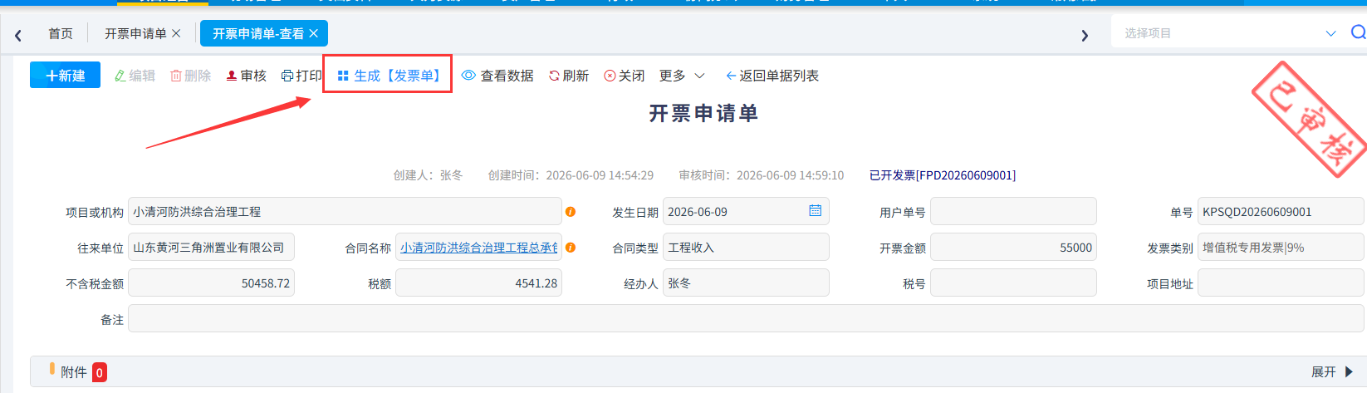Click the 附件 count badge

pos(100,373)
